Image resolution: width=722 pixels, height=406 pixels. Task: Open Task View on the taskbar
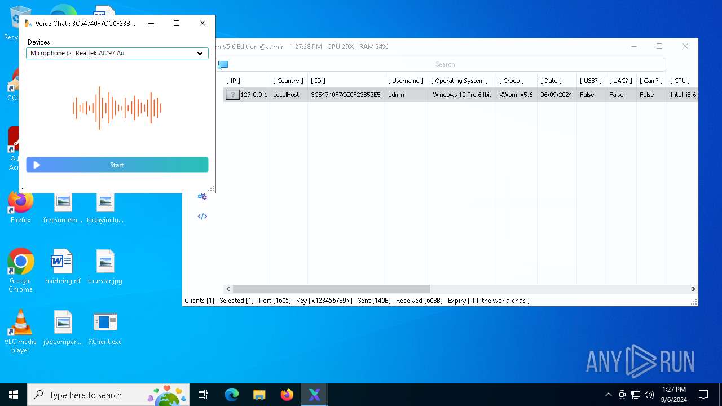coord(203,395)
